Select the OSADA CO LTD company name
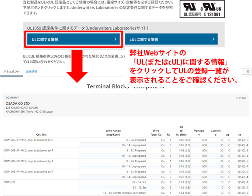The height and width of the screenshot is (196, 252). (17, 103)
